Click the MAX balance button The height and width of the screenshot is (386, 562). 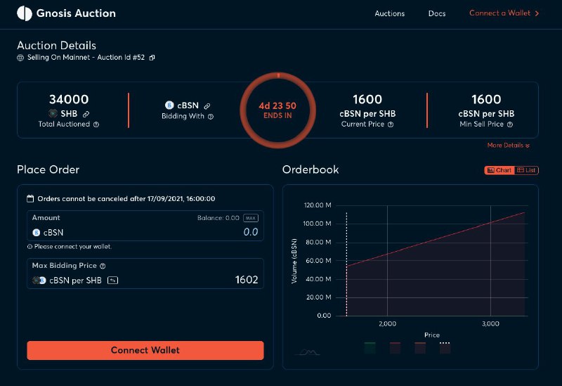pyautogui.click(x=251, y=218)
